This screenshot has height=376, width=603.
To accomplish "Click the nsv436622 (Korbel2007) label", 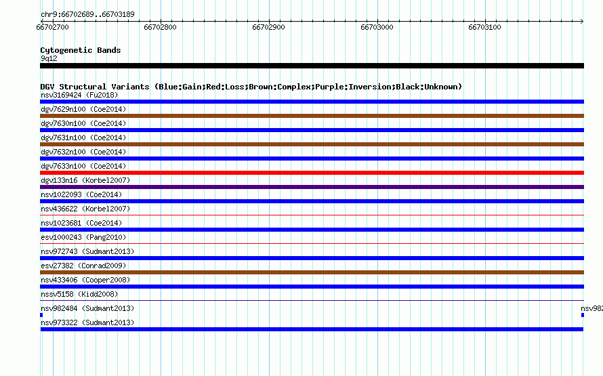I will (x=85, y=209).
